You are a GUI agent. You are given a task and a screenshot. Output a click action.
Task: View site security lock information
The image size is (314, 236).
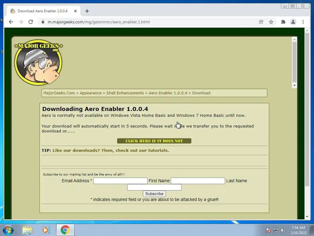coord(43,22)
